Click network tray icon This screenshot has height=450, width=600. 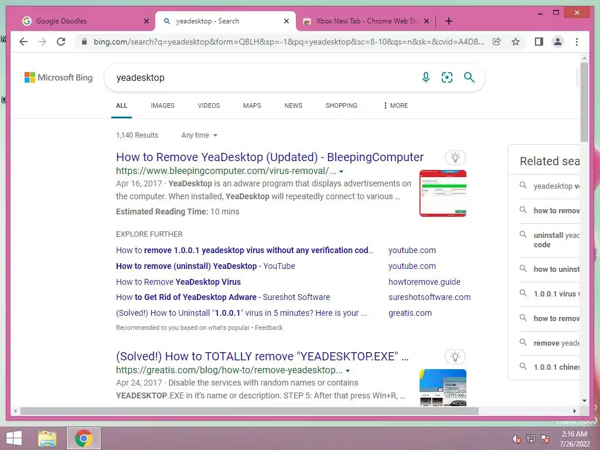[530, 438]
